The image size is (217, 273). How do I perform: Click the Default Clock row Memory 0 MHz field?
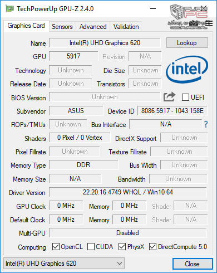click(x=130, y=220)
